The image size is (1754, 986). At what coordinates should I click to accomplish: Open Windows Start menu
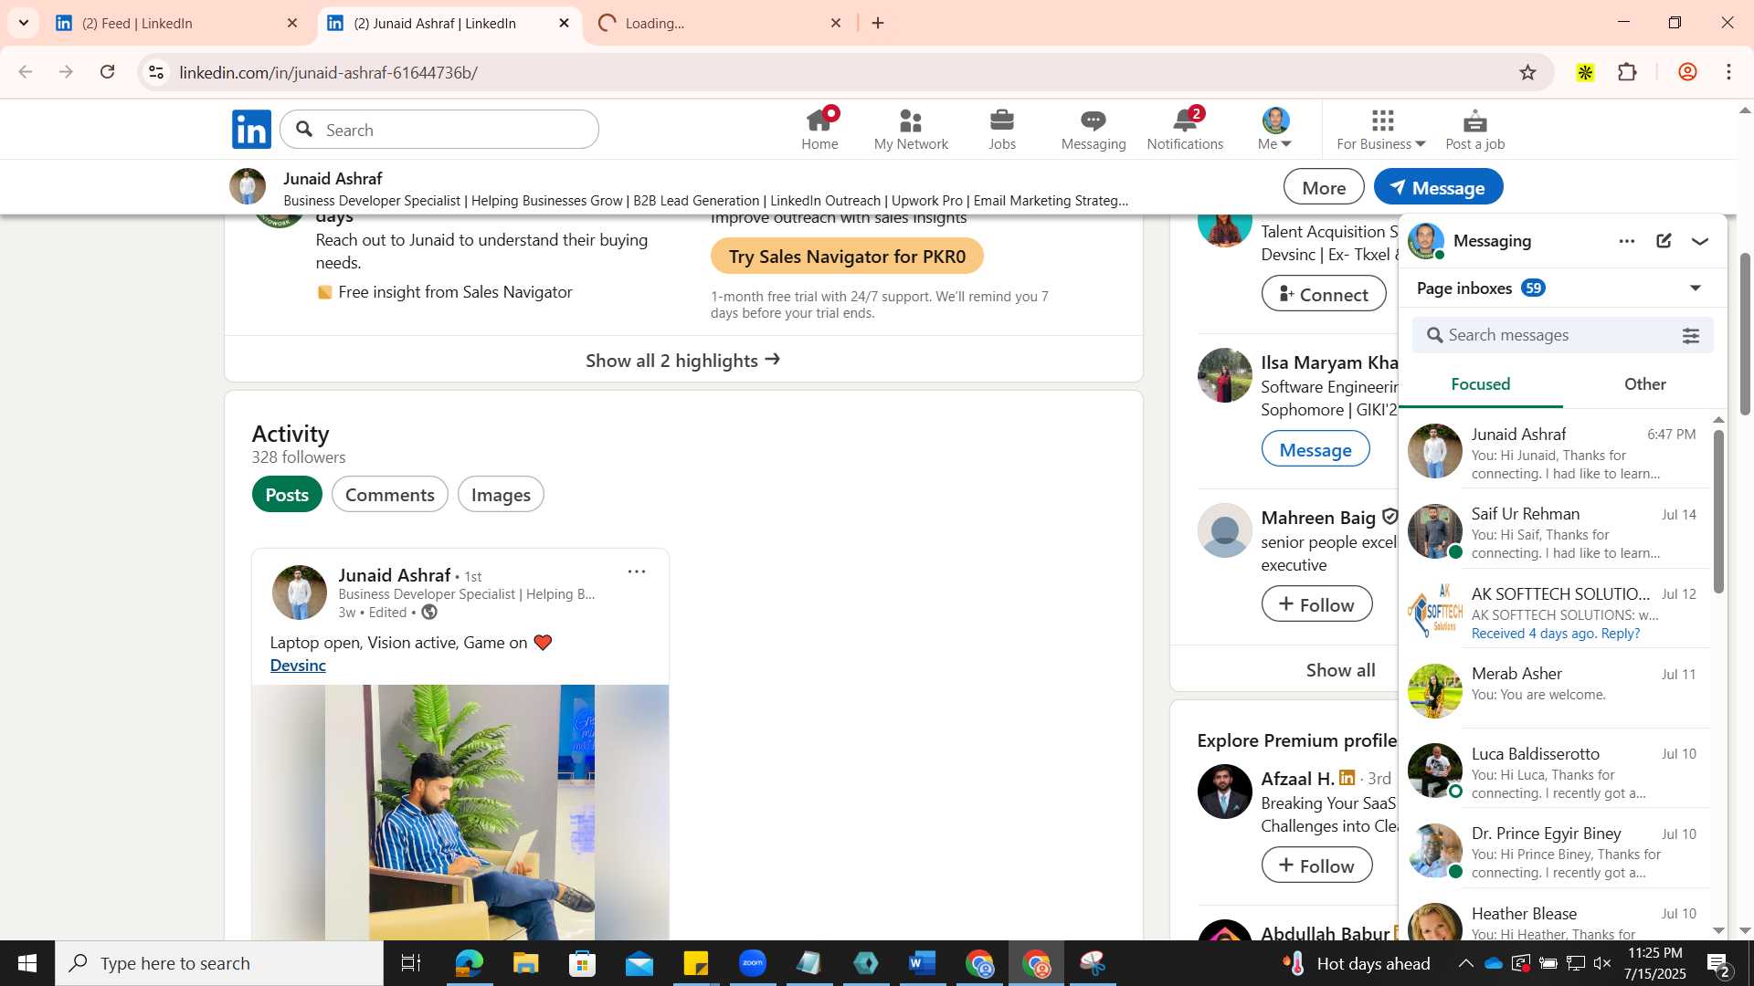click(26, 963)
